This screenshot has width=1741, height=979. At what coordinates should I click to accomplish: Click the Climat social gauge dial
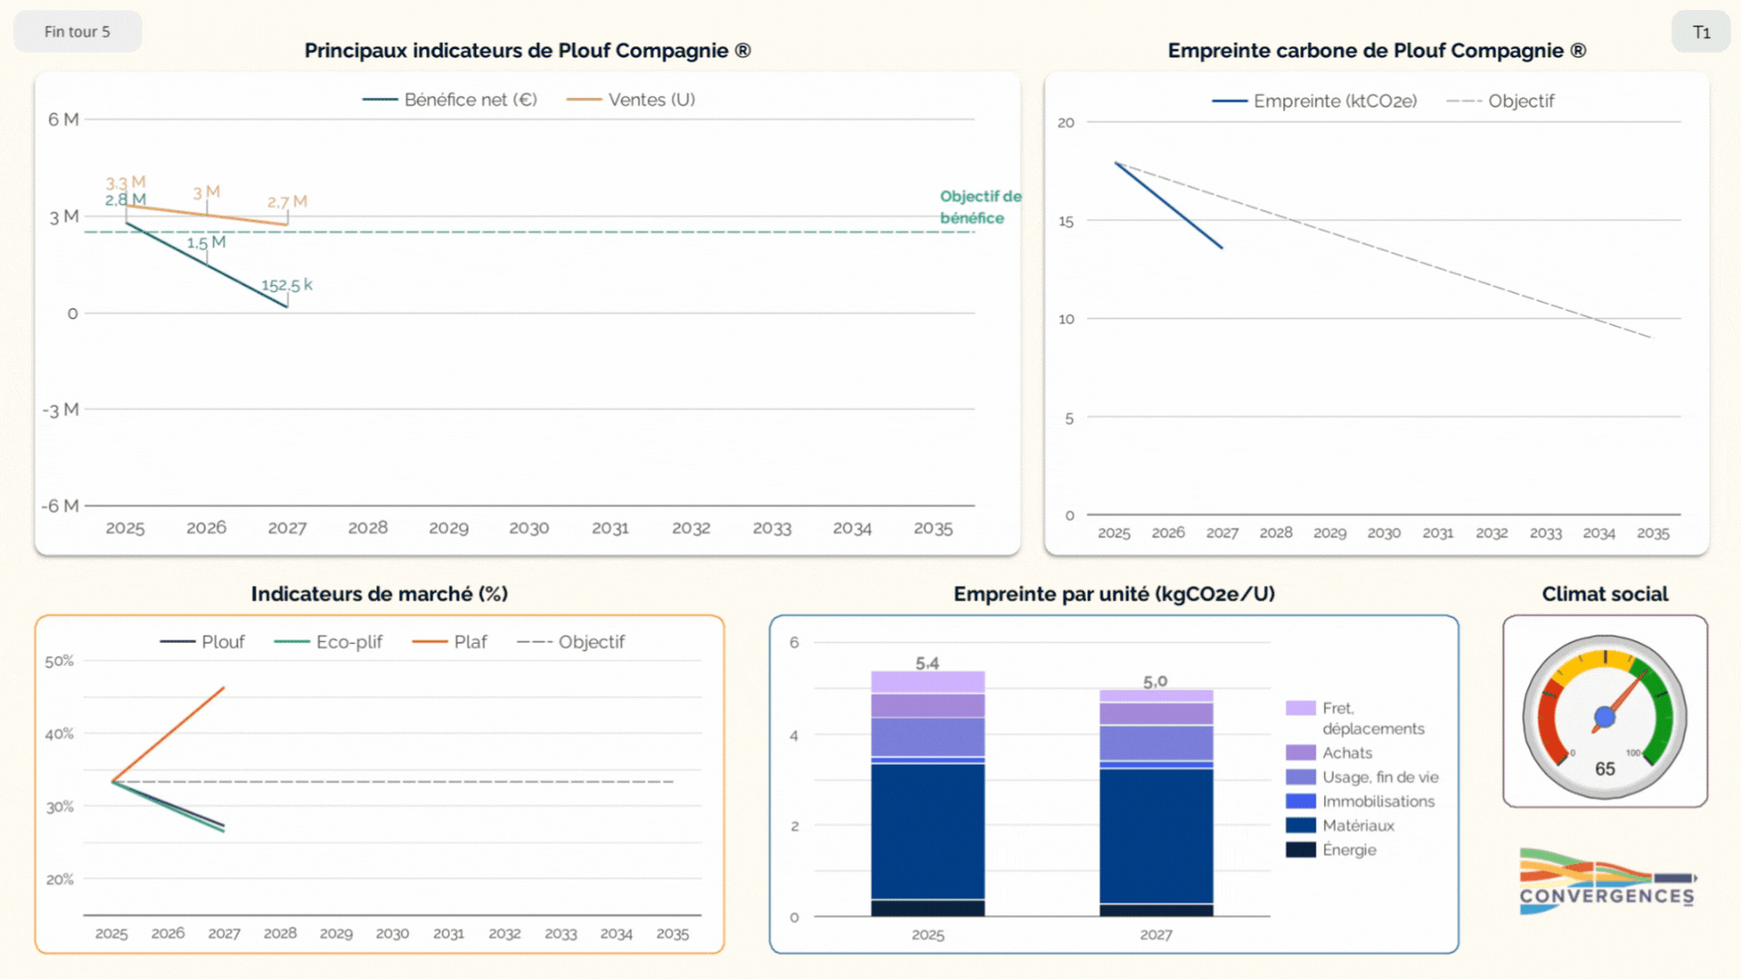[1604, 717]
